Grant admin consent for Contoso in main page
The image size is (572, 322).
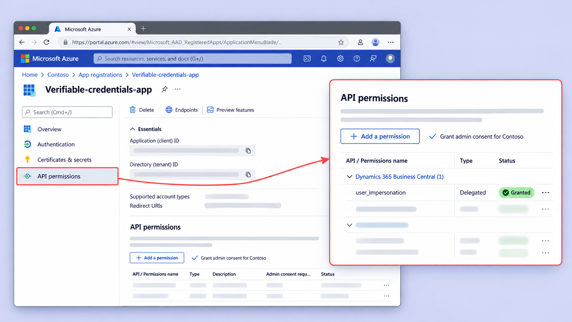(x=229, y=258)
